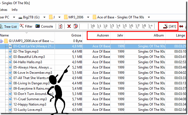Select 12-Happy Nation.mp3
This screenshot has width=188, height=115.
(30, 104)
